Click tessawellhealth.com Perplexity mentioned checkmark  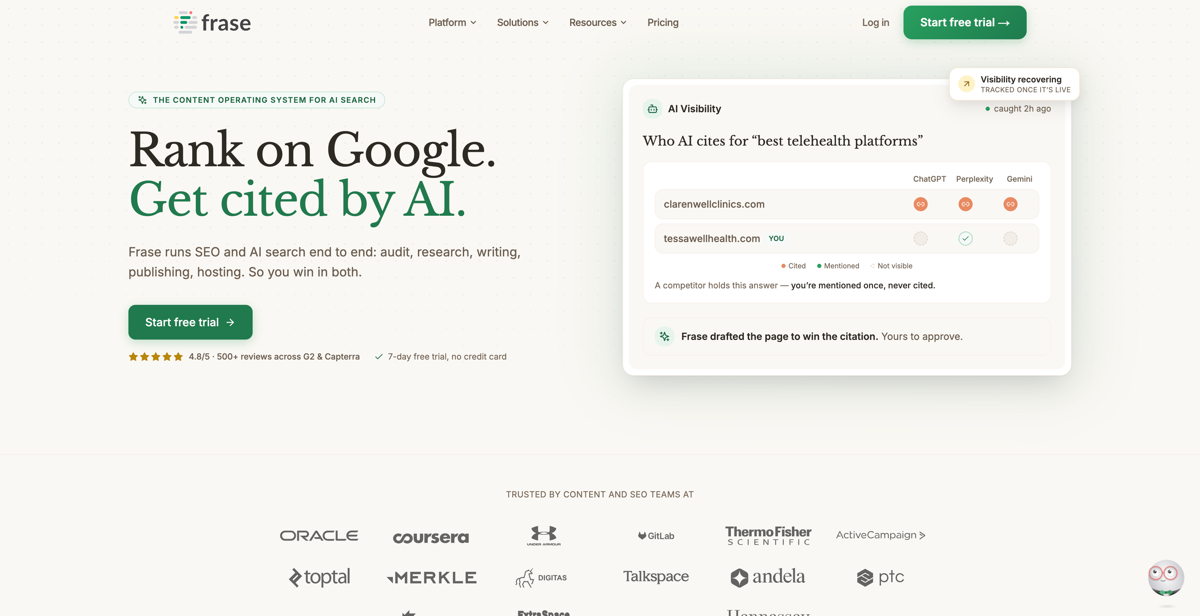coord(966,239)
